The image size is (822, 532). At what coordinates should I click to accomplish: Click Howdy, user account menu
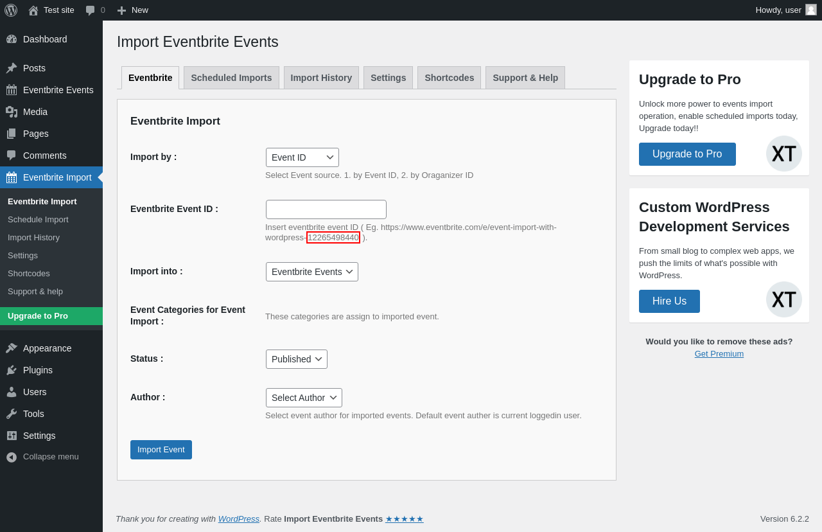click(x=786, y=10)
